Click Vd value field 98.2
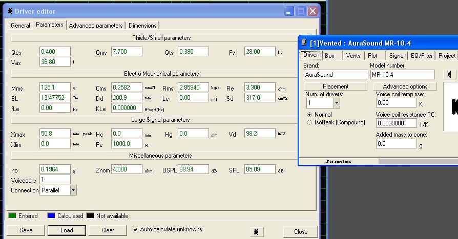458x239 pixels. pos(260,134)
